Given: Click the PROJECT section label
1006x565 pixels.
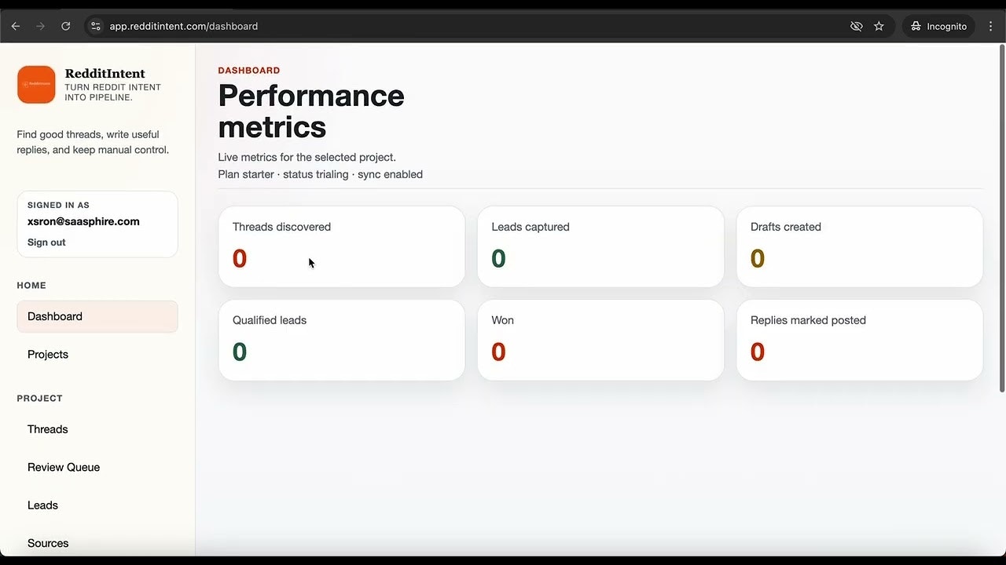Looking at the screenshot, I should pos(39,398).
